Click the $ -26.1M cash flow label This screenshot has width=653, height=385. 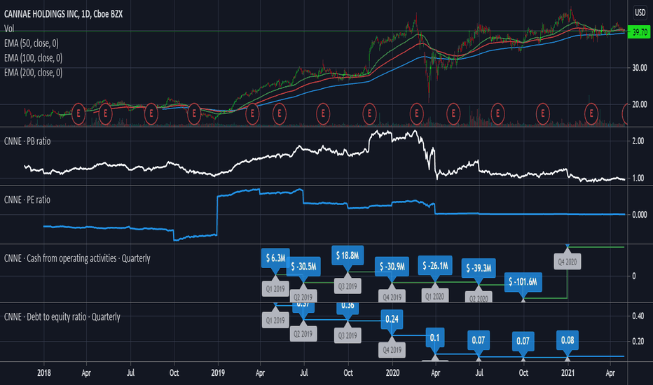[435, 265]
